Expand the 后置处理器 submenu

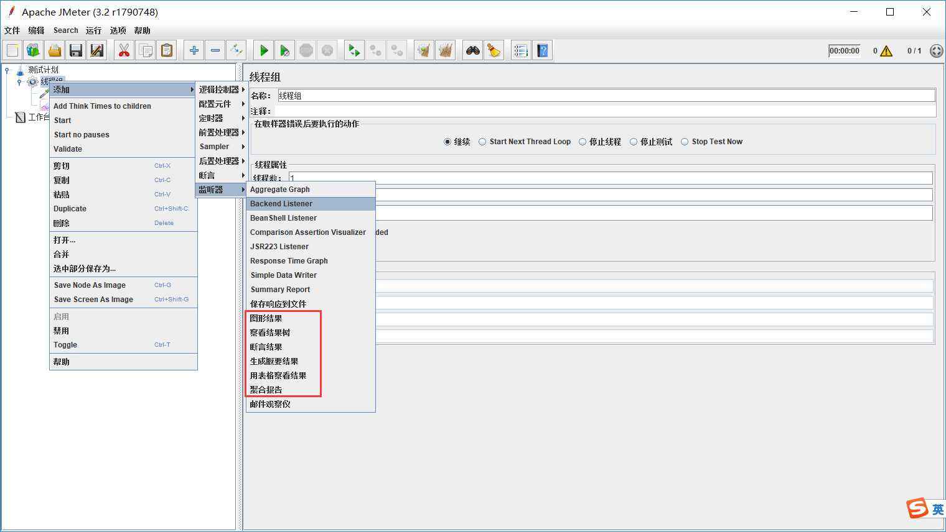pyautogui.click(x=221, y=161)
